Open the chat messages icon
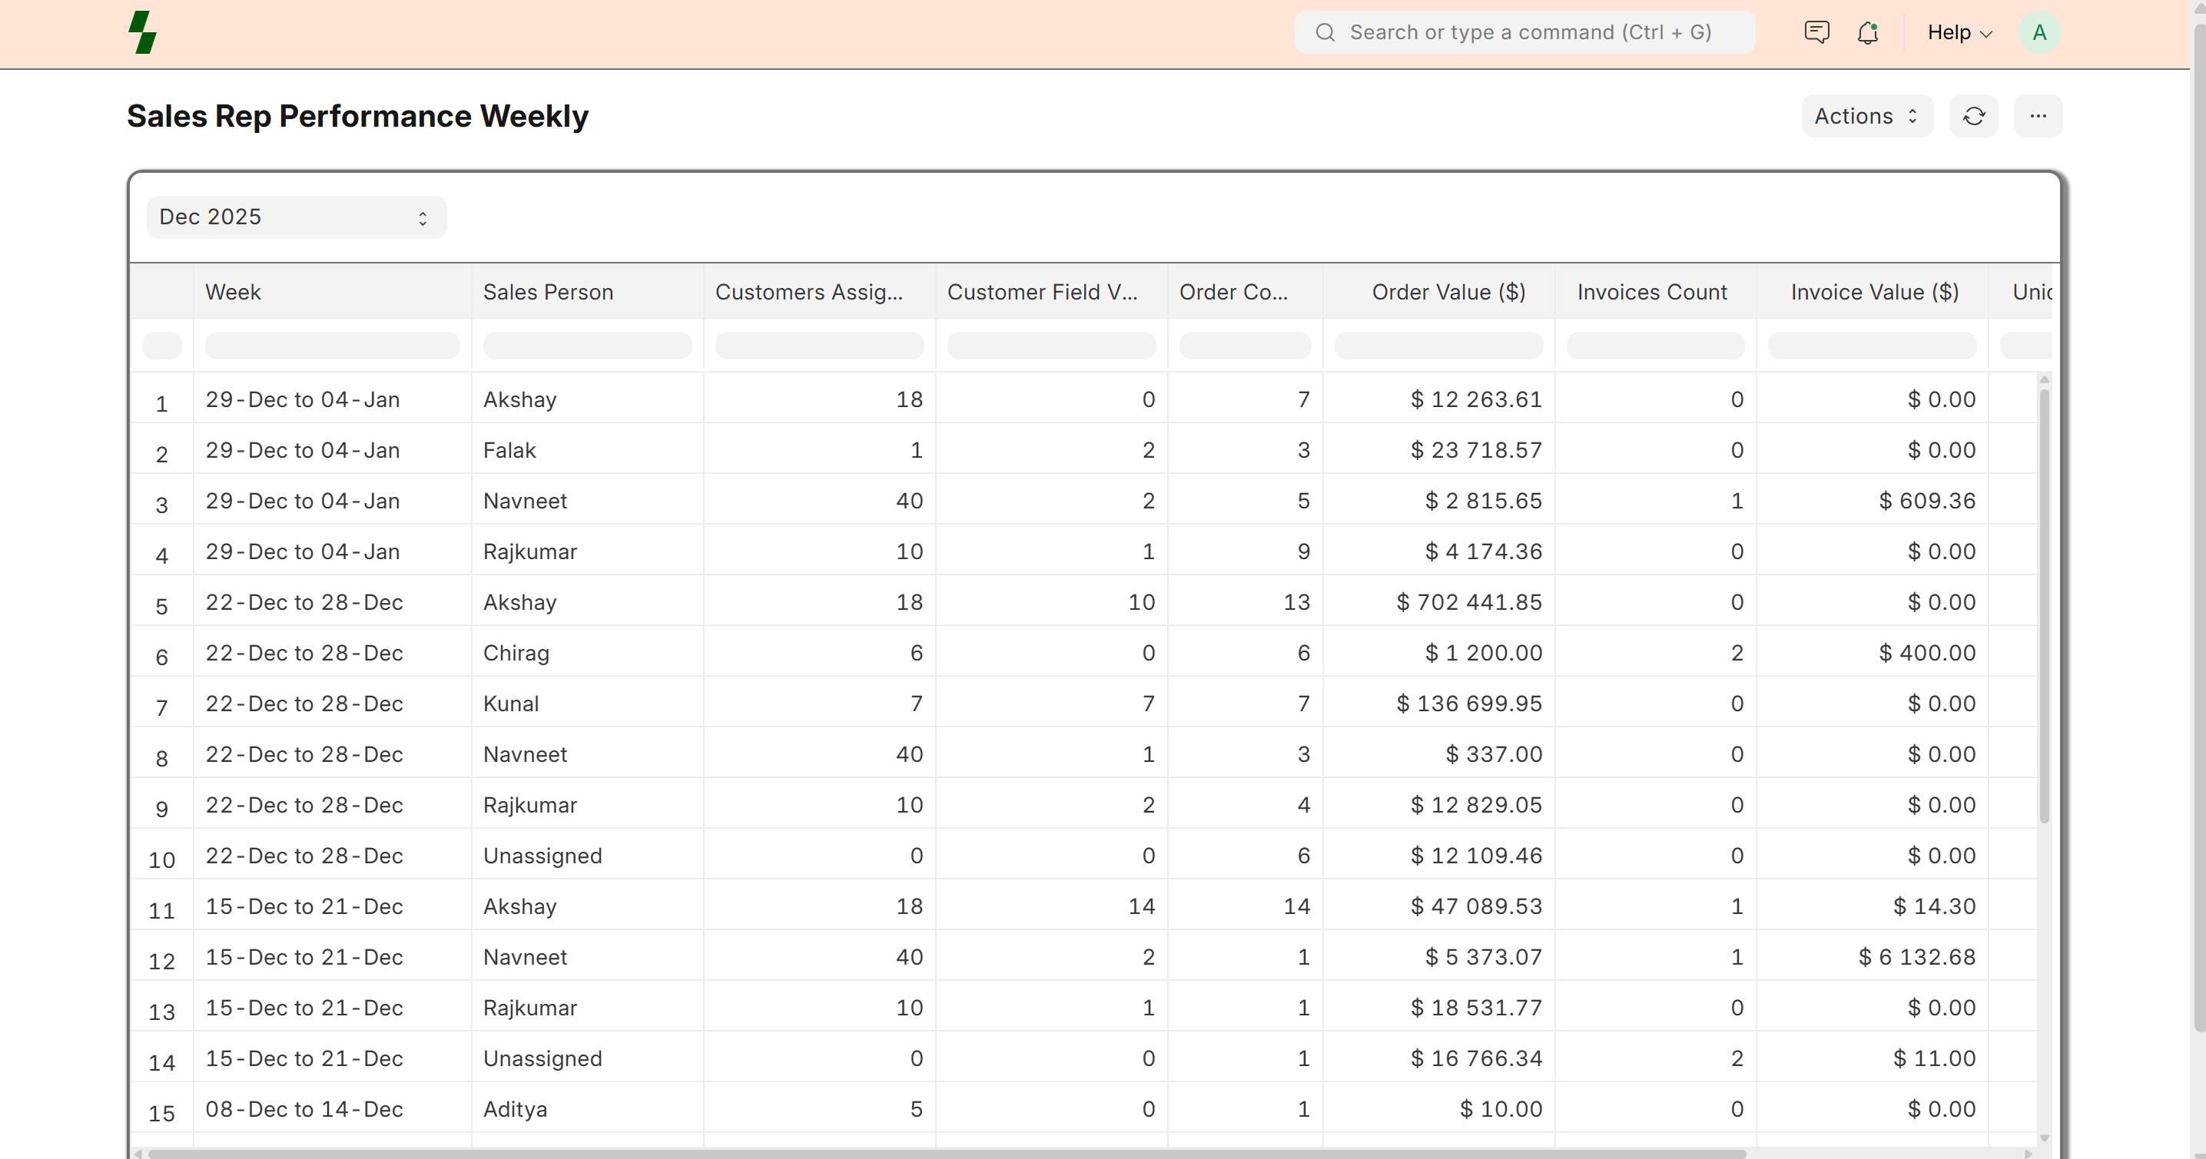The image size is (2206, 1159). (1816, 32)
